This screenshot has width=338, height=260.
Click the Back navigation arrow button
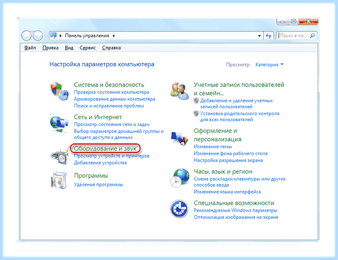pyautogui.click(x=26, y=35)
